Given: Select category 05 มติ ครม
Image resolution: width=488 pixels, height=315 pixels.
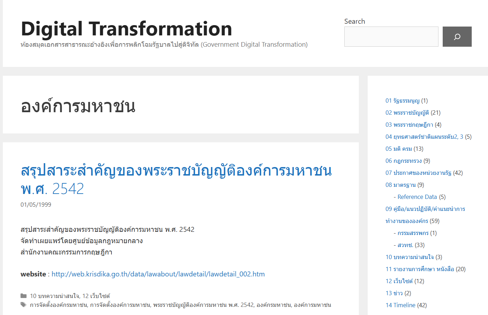Looking at the screenshot, I should point(398,149).
